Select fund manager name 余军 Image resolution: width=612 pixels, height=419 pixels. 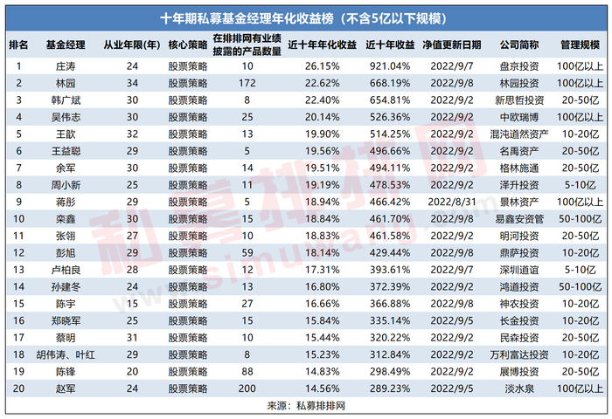[x=66, y=168]
